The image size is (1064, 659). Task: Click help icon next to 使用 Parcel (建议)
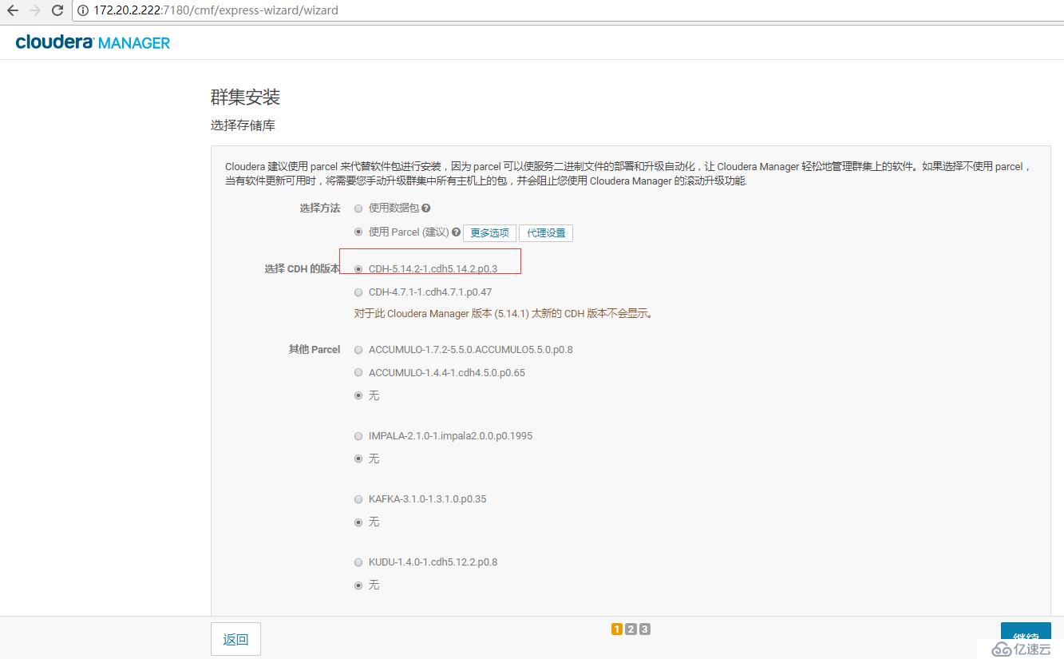[x=456, y=232]
